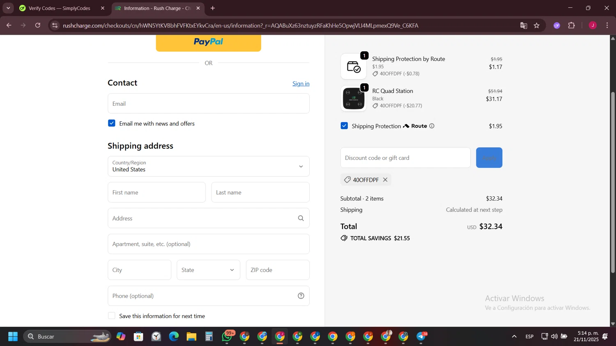Open the Windows Start menu
The width and height of the screenshot is (616, 346).
tap(13, 337)
